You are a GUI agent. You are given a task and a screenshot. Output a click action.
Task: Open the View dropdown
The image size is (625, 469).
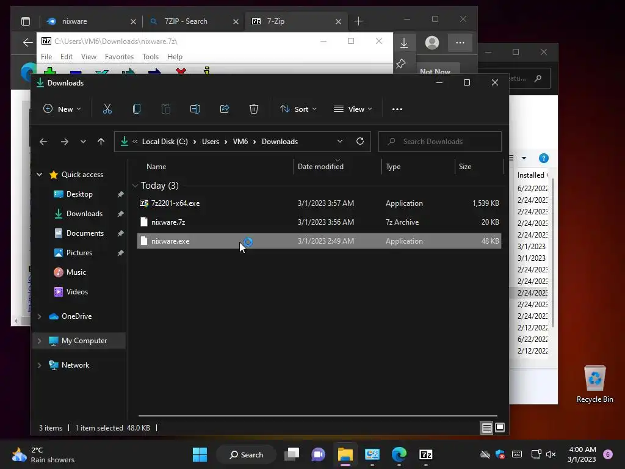[353, 109]
